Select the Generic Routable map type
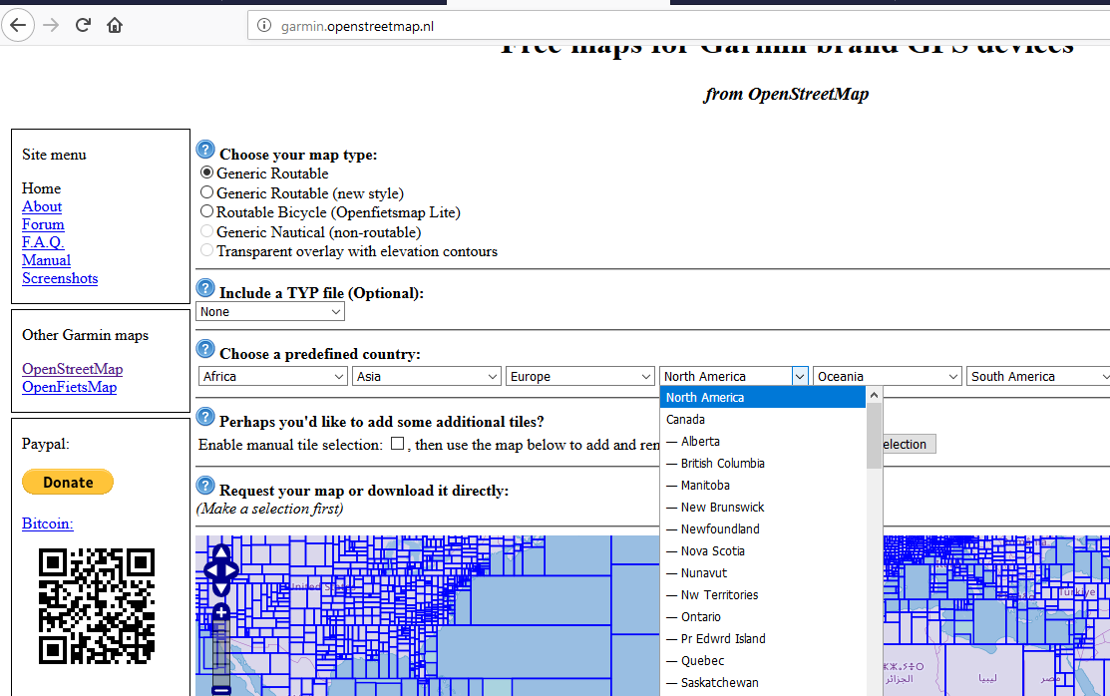 pos(206,173)
